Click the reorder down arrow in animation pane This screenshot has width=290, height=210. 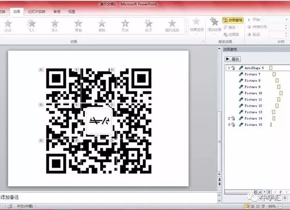(x=285, y=198)
